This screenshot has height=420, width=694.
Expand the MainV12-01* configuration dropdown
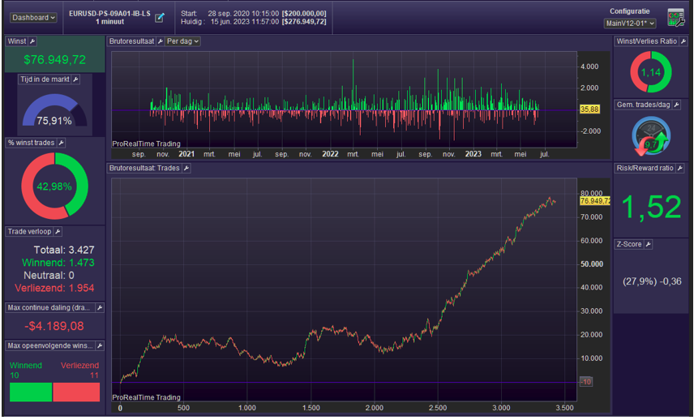coord(630,24)
